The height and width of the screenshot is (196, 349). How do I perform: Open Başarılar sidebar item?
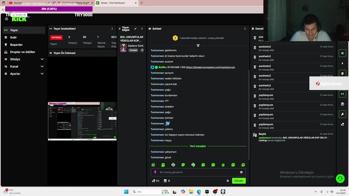[24, 45]
